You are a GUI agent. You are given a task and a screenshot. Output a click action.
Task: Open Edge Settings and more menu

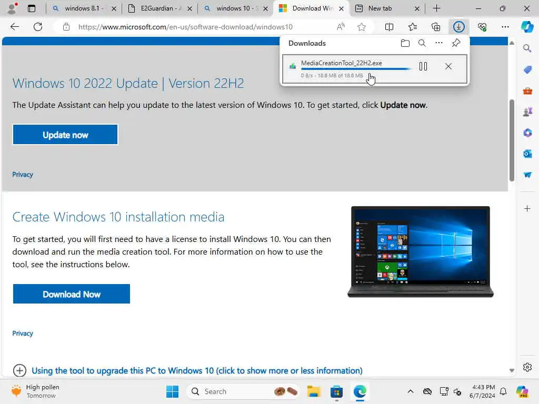(x=505, y=27)
